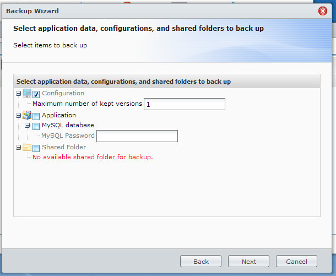Collapse the MySQL database node

click(27, 126)
